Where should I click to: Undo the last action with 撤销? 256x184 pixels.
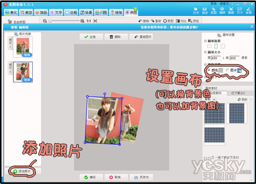click(143, 21)
